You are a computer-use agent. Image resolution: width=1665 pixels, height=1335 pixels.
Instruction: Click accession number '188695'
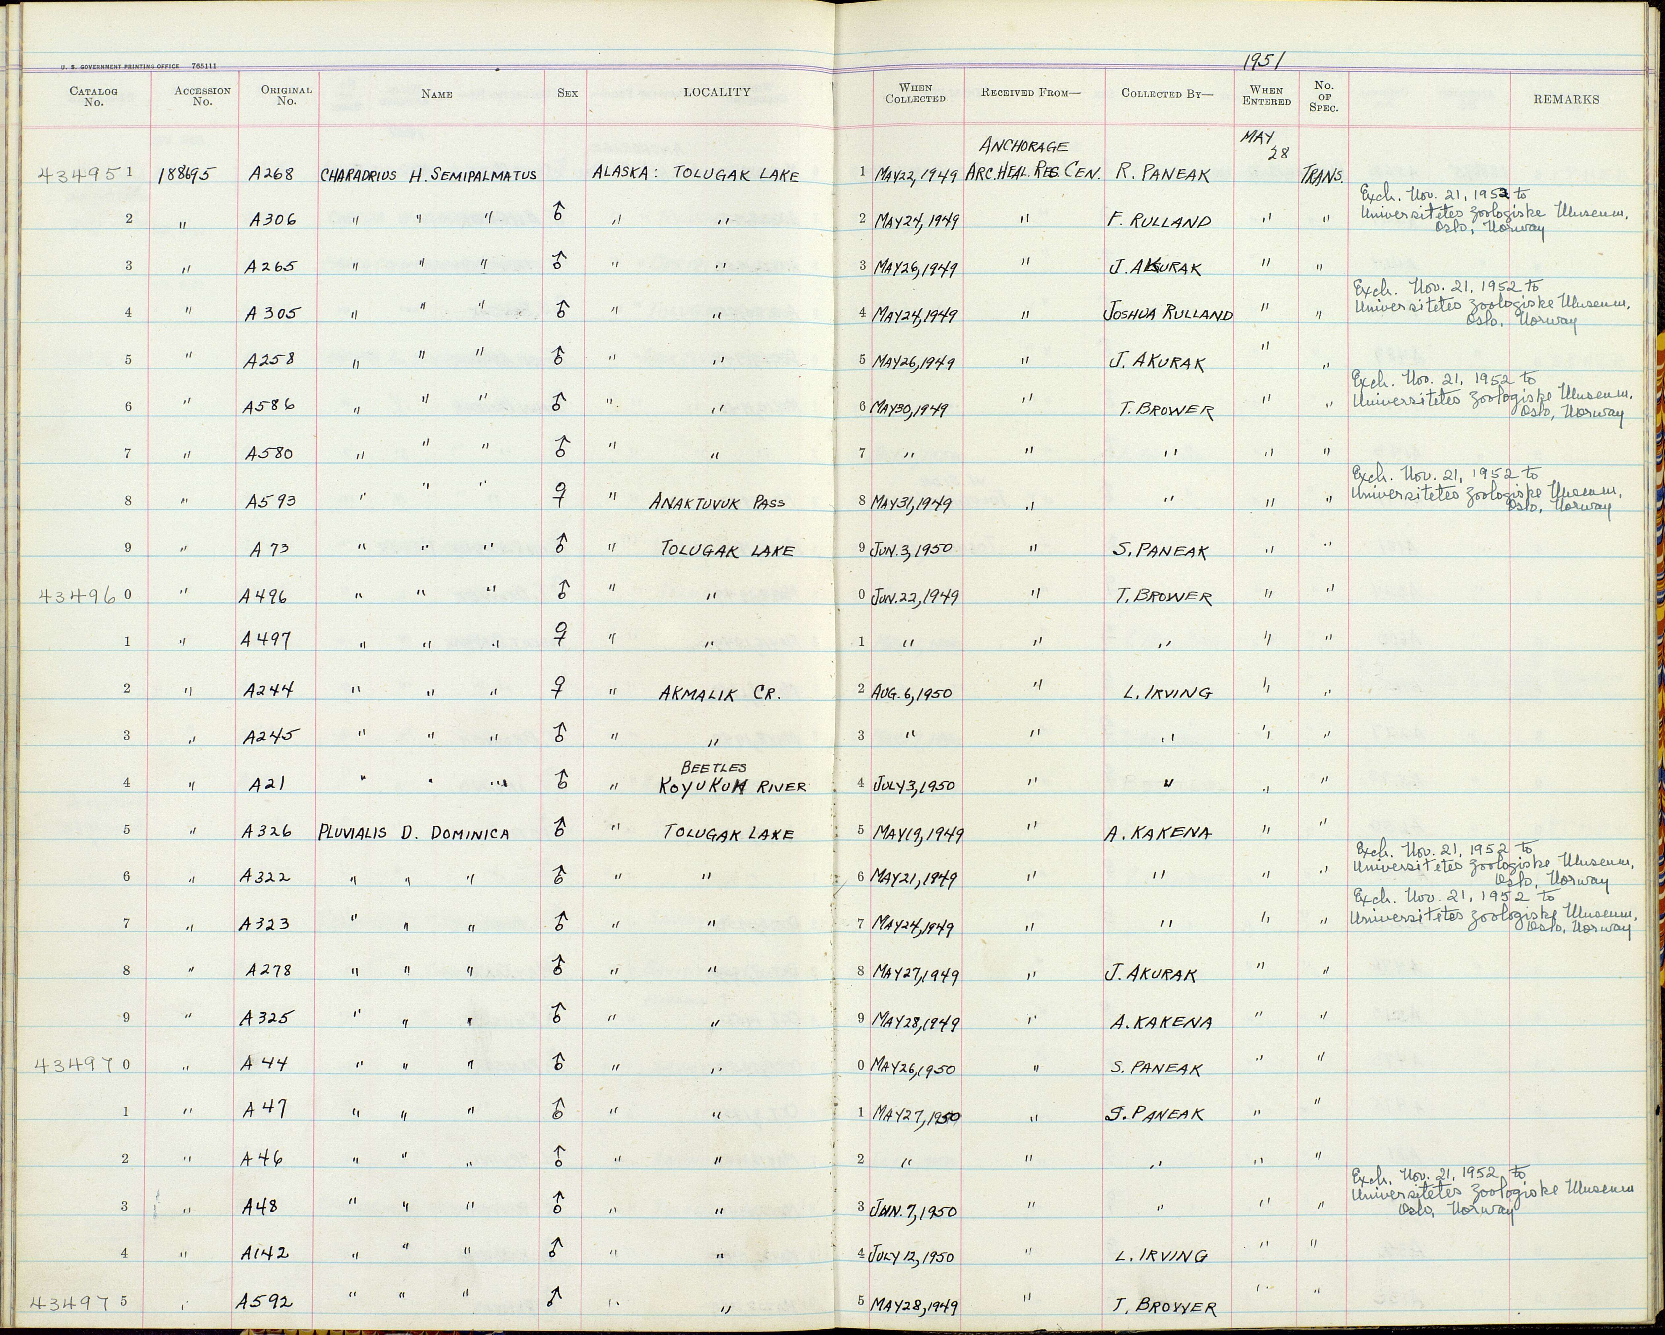pos(188,175)
